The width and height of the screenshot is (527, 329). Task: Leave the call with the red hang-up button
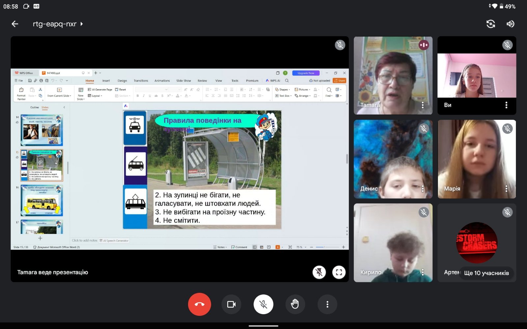(x=200, y=304)
